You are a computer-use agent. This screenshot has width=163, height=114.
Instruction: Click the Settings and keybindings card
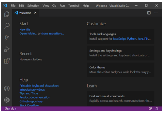pos(121,53)
